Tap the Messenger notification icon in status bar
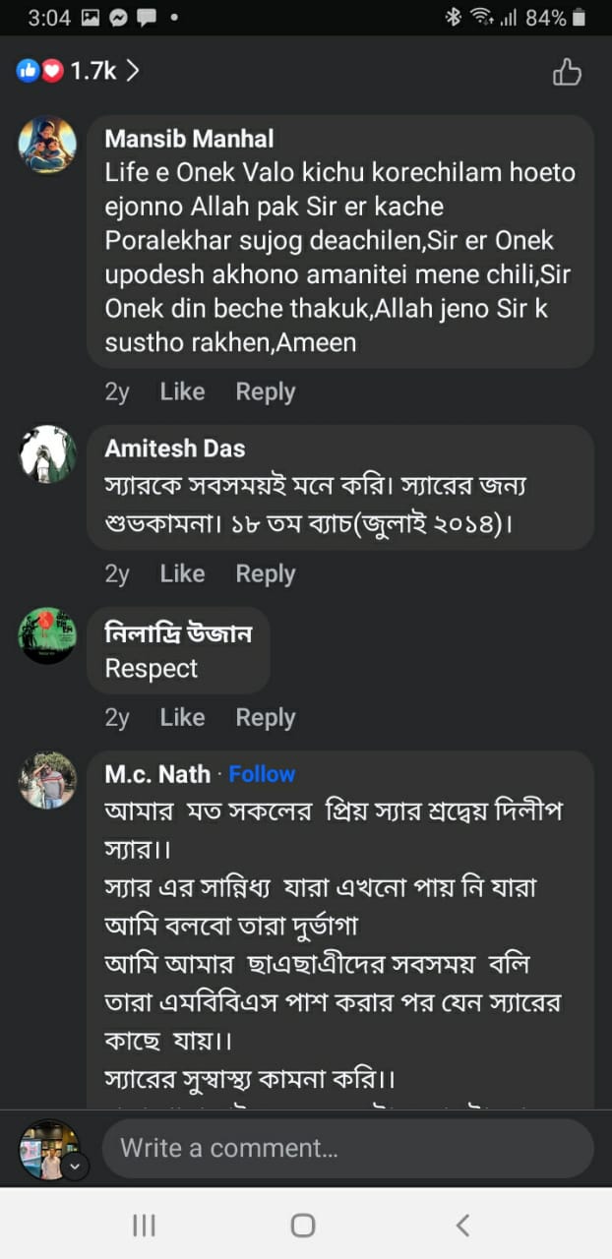The image size is (612, 1259). point(118,18)
